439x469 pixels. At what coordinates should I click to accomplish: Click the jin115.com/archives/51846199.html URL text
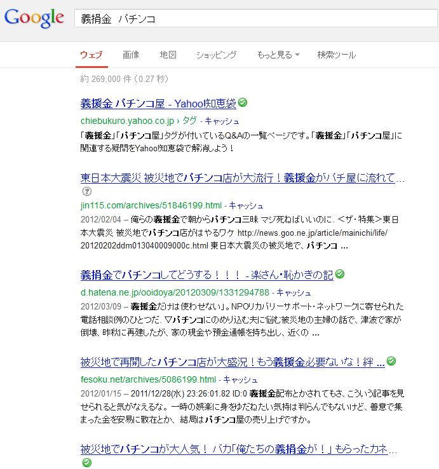pos(151,205)
